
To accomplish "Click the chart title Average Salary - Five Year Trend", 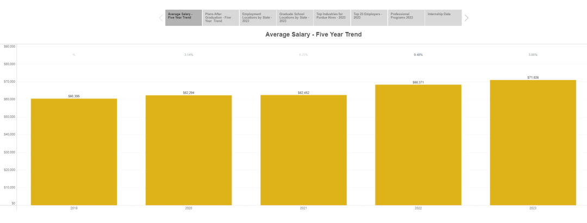I will point(314,34).
